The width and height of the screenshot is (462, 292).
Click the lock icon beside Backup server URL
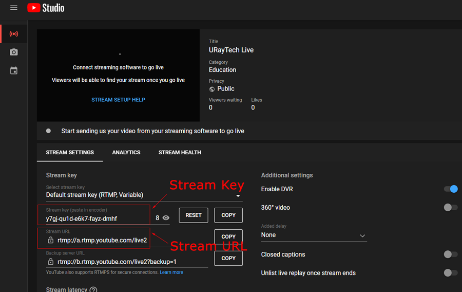point(51,262)
